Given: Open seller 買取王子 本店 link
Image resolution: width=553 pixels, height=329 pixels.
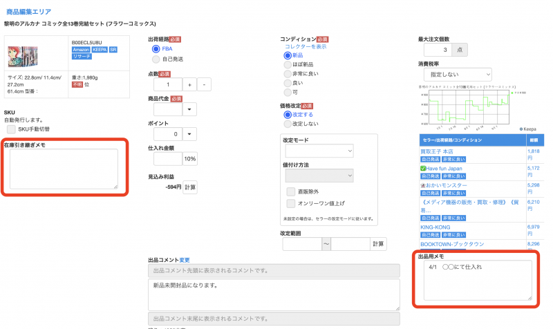Looking at the screenshot, I should click(437, 151).
